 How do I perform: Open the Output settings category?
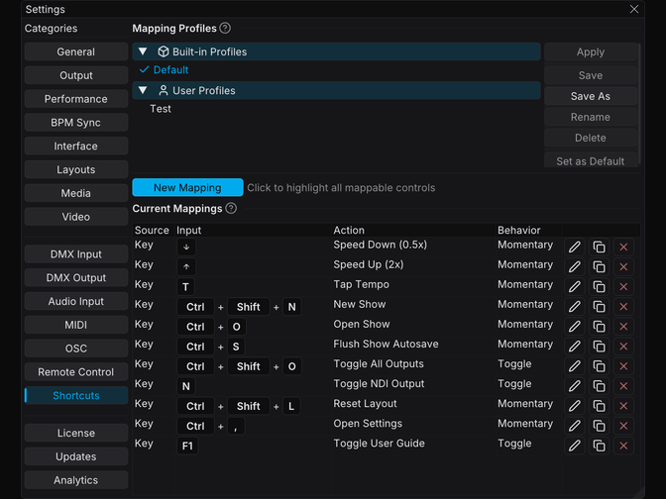coord(76,75)
